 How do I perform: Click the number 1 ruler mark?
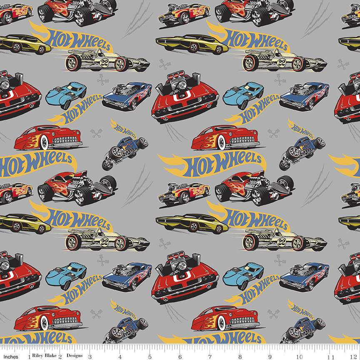pos(29,357)
